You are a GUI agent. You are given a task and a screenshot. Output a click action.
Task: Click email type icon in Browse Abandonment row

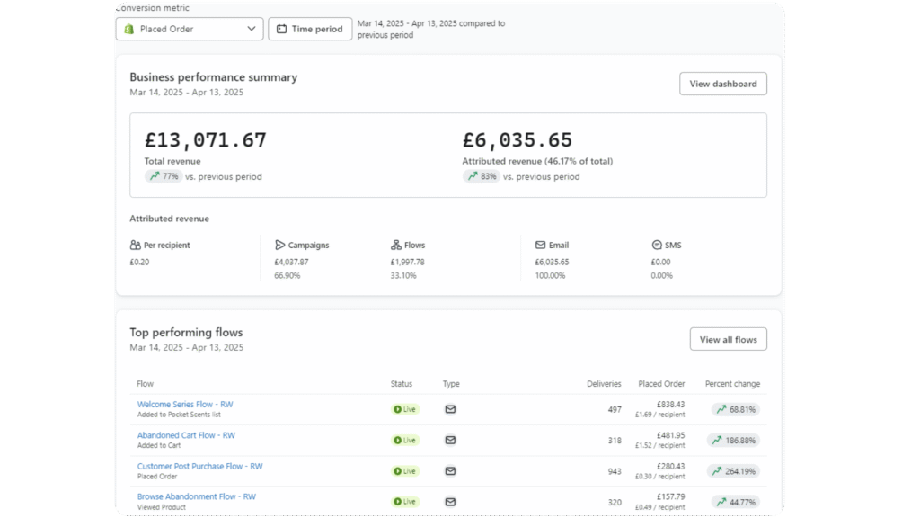coord(450,502)
